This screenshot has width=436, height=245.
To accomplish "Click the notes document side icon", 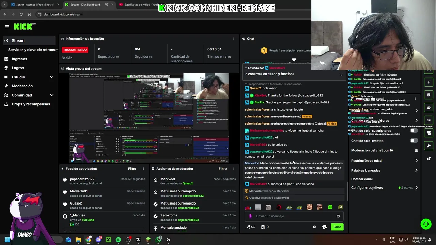I will [429, 95].
